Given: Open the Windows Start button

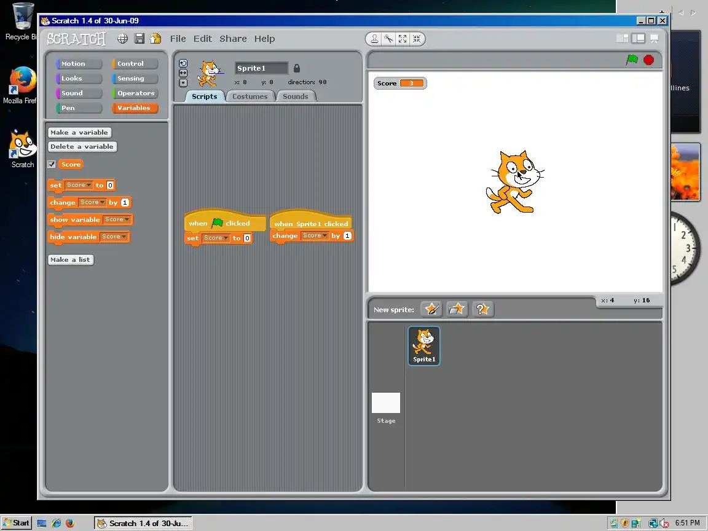Looking at the screenshot, I should [x=17, y=523].
